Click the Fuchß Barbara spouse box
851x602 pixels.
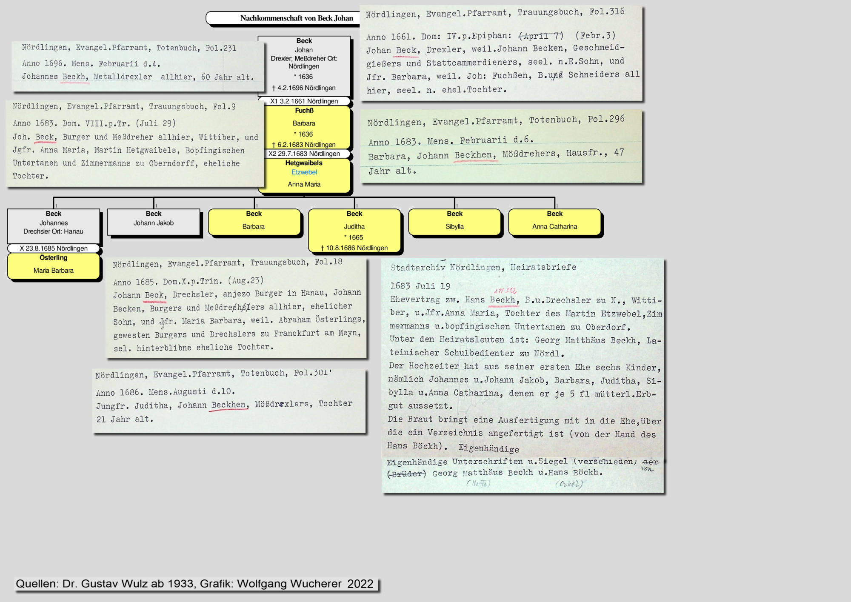pyautogui.click(x=304, y=127)
